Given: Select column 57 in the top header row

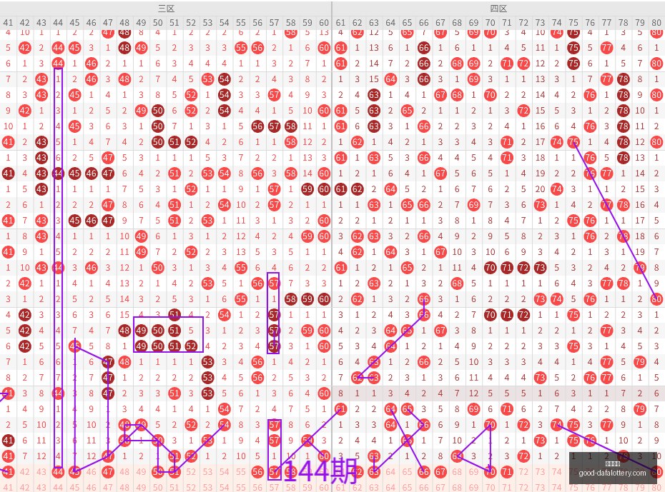Looking at the screenshot, I should click(274, 22).
